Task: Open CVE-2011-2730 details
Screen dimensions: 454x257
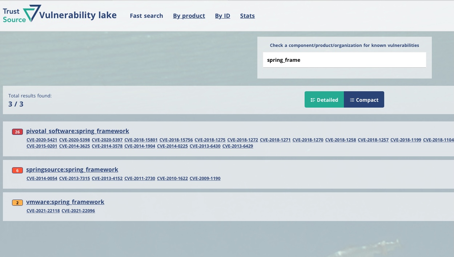Action: pos(140,178)
